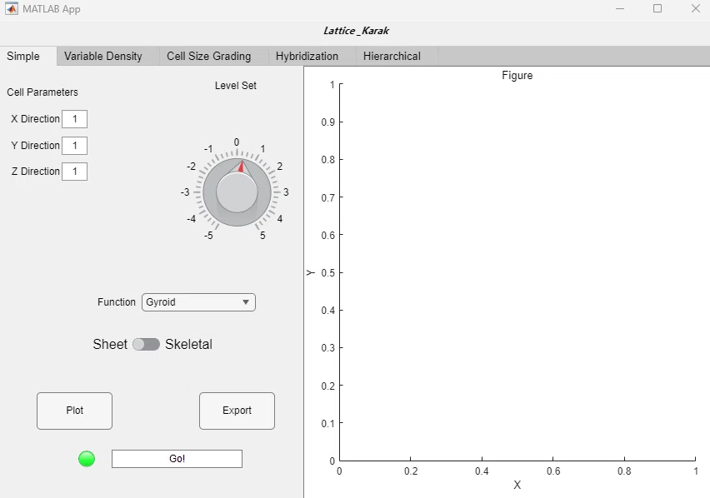Click the Function label
710x498 pixels.
click(117, 302)
